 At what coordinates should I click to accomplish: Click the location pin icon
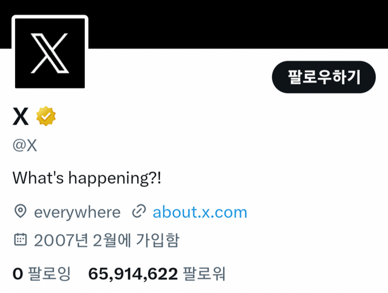pyautogui.click(x=20, y=212)
